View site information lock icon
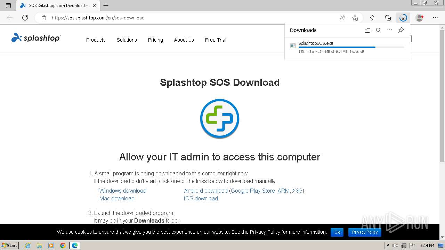Viewport: 445px width, 250px height. pyautogui.click(x=44, y=18)
